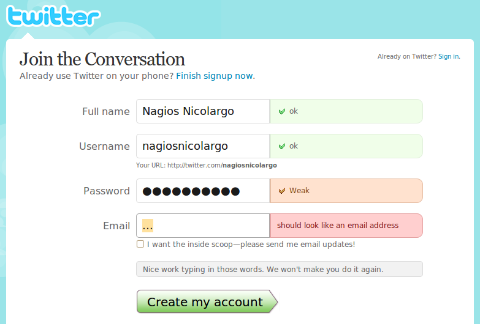Click the 'Username' field label
Image resolution: width=480 pixels, height=324 pixels.
104,146
